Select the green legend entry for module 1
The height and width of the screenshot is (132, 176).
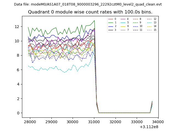coord(111,23)
